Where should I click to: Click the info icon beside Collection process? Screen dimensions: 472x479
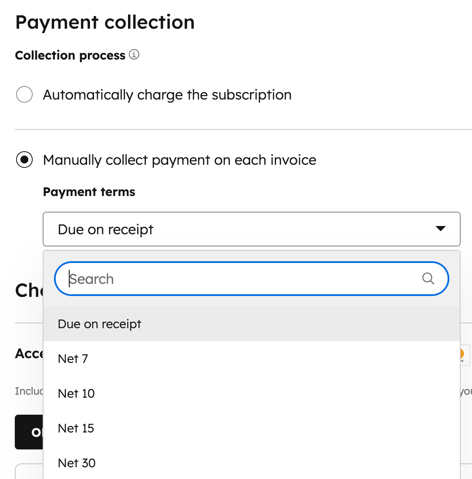point(134,55)
